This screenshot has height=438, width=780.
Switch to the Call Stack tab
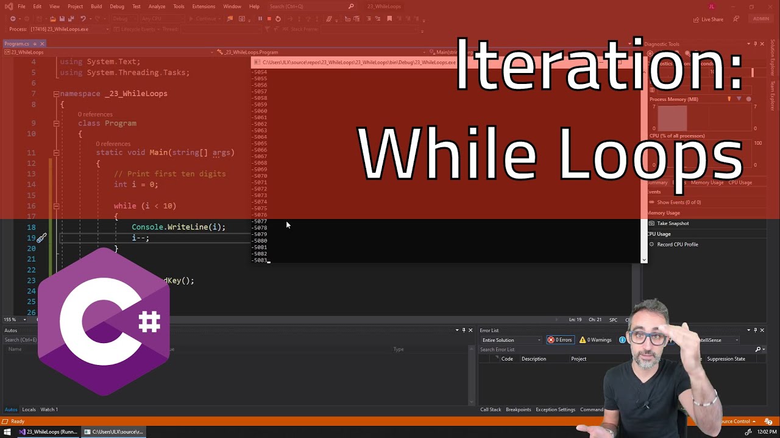(x=491, y=409)
